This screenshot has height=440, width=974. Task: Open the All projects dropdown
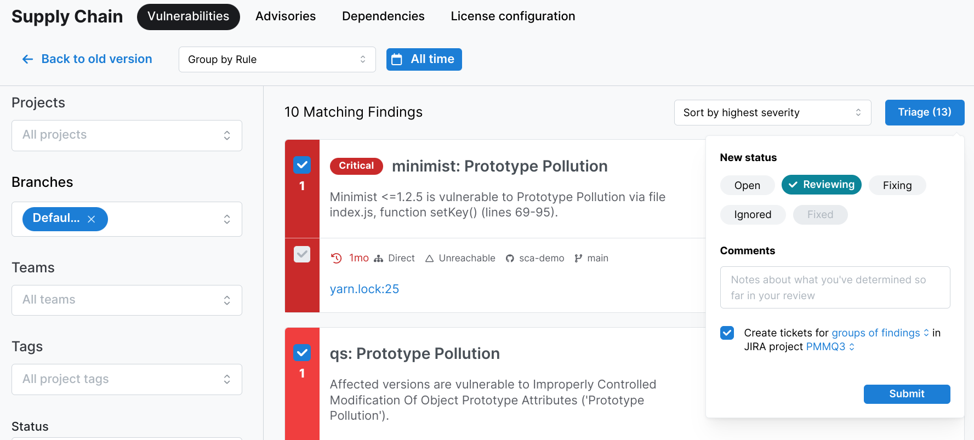127,135
